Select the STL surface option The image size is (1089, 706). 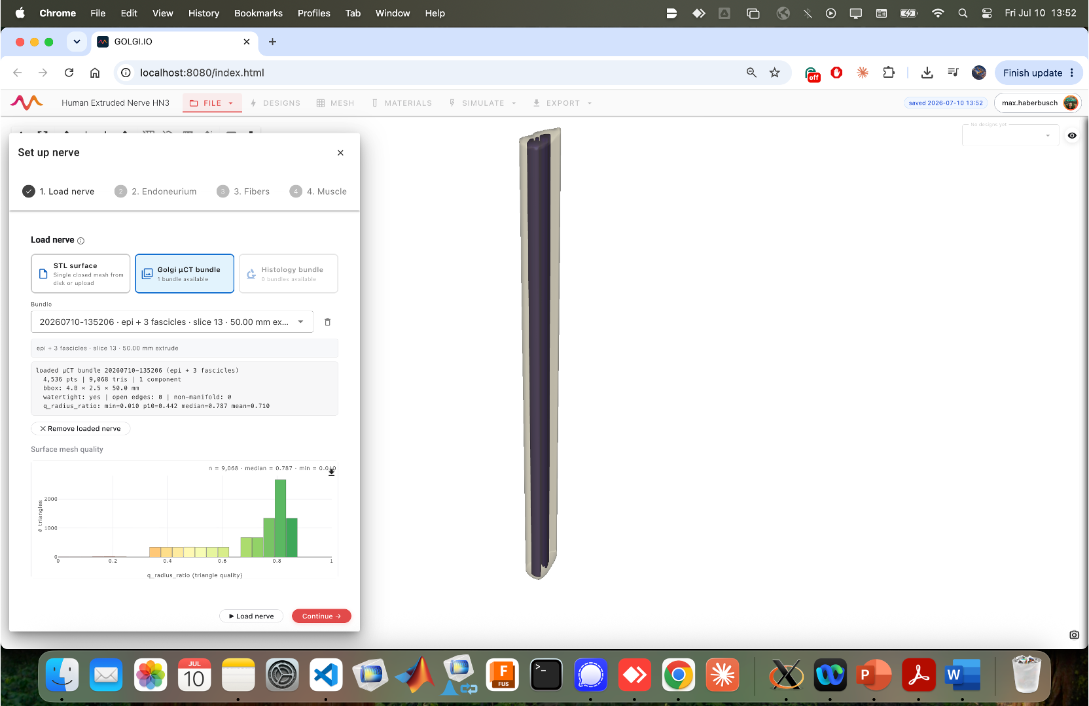80,274
